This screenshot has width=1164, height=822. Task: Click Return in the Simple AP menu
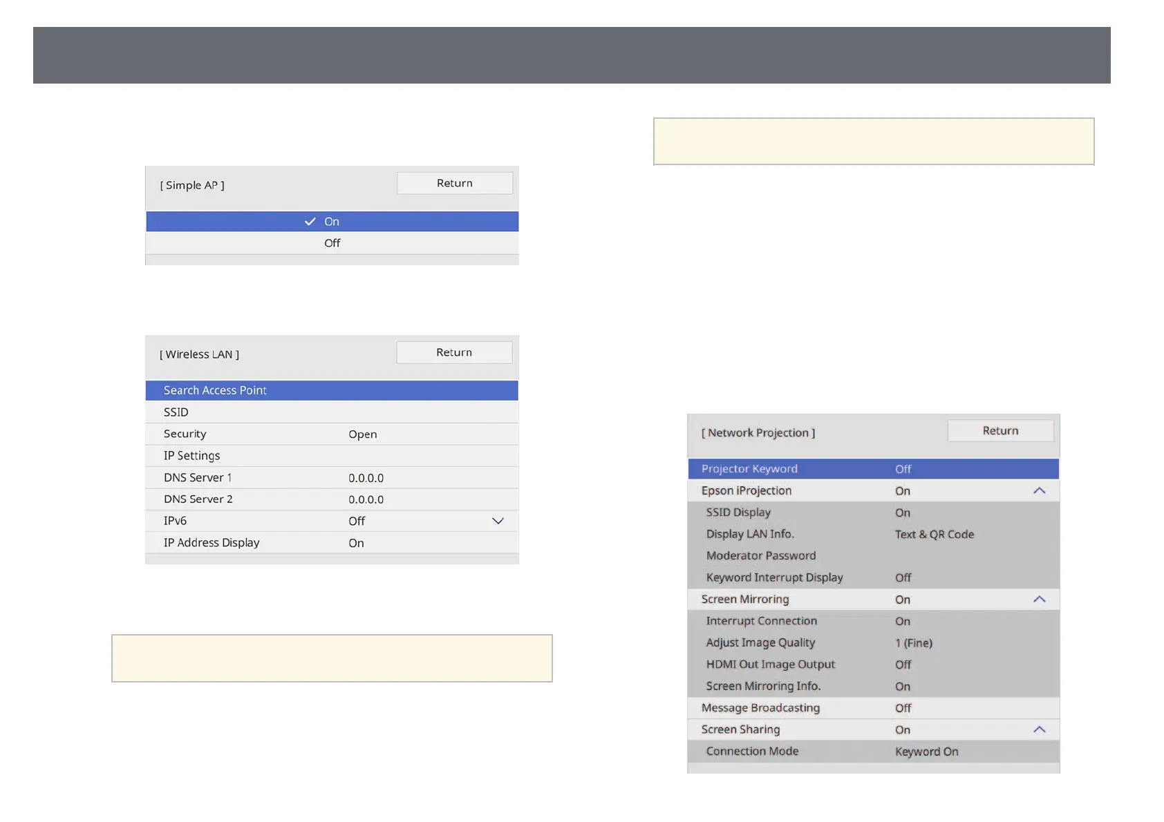point(454,183)
